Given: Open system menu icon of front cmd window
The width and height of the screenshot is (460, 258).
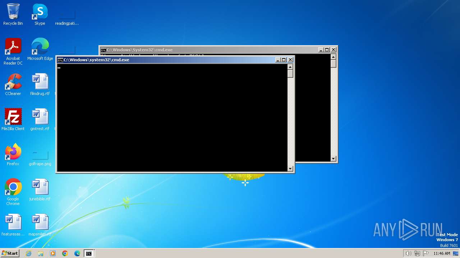Looking at the screenshot, I should pyautogui.click(x=60, y=60).
